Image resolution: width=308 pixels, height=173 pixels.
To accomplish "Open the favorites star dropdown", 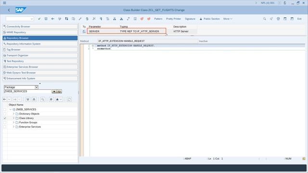I will tap(61, 99).
